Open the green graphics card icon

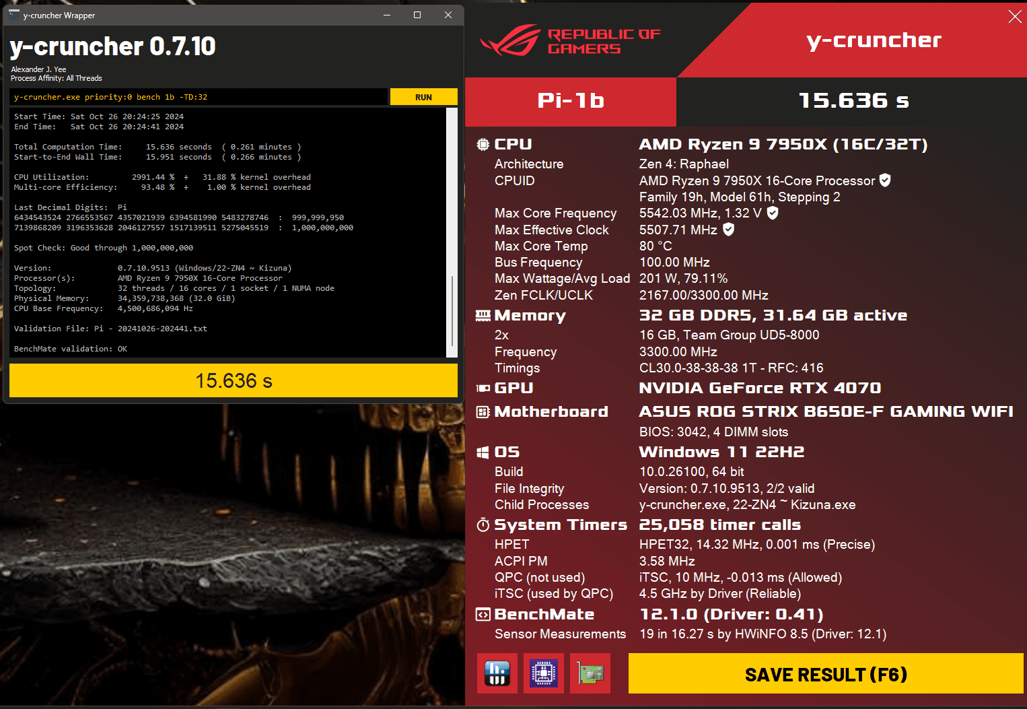click(x=590, y=673)
